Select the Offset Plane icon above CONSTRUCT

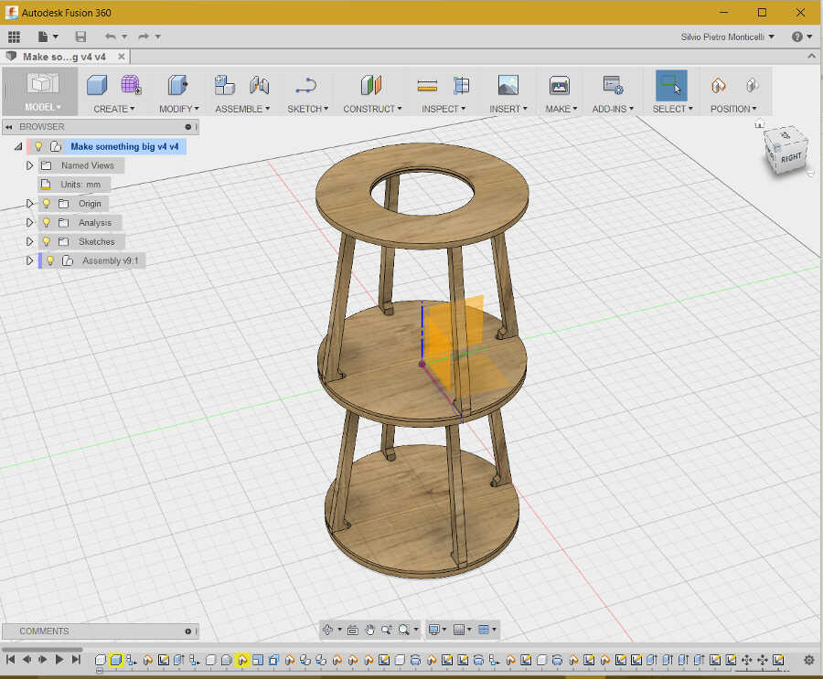coord(371,85)
